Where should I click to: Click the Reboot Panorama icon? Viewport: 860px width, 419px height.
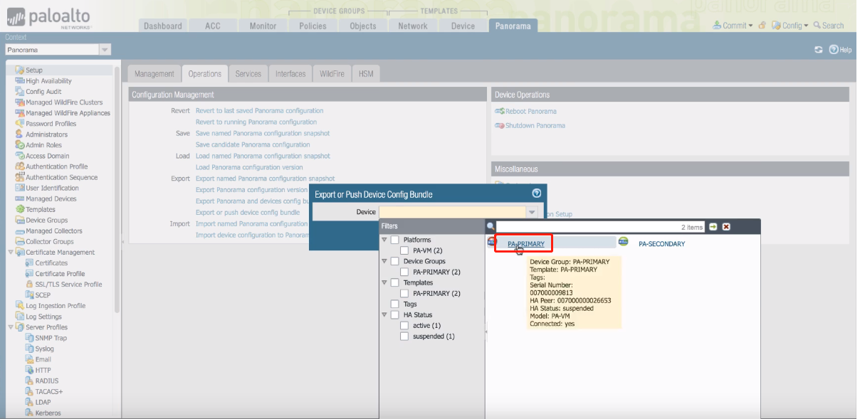pos(500,112)
